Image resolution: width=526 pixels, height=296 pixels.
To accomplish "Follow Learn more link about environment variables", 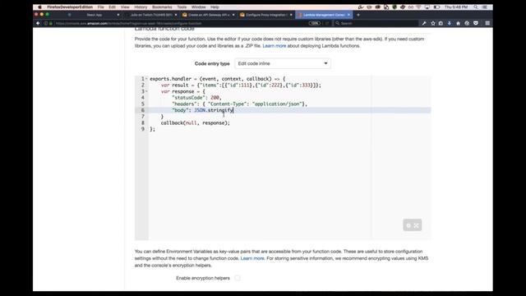I will tap(252, 258).
